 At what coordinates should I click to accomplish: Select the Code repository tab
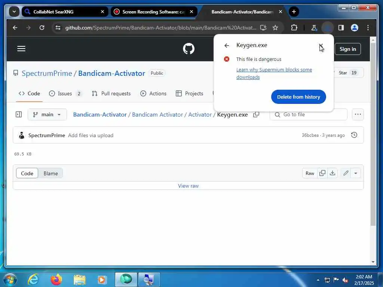coord(29,93)
